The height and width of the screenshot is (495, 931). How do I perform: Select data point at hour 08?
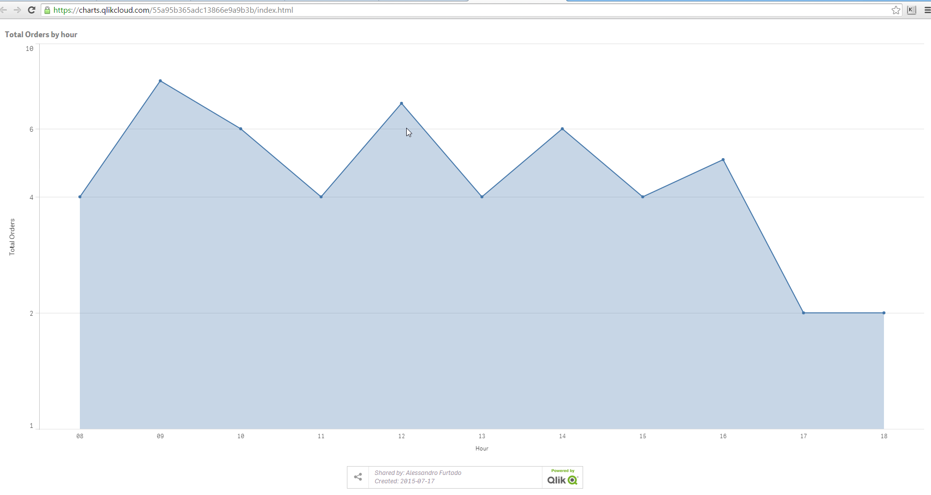[x=80, y=197]
